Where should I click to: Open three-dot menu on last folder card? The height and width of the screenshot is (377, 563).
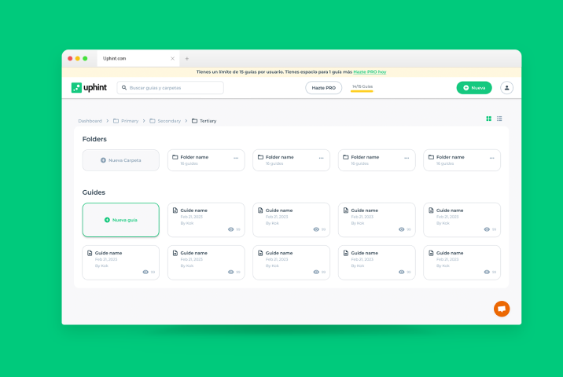pyautogui.click(x=491, y=158)
